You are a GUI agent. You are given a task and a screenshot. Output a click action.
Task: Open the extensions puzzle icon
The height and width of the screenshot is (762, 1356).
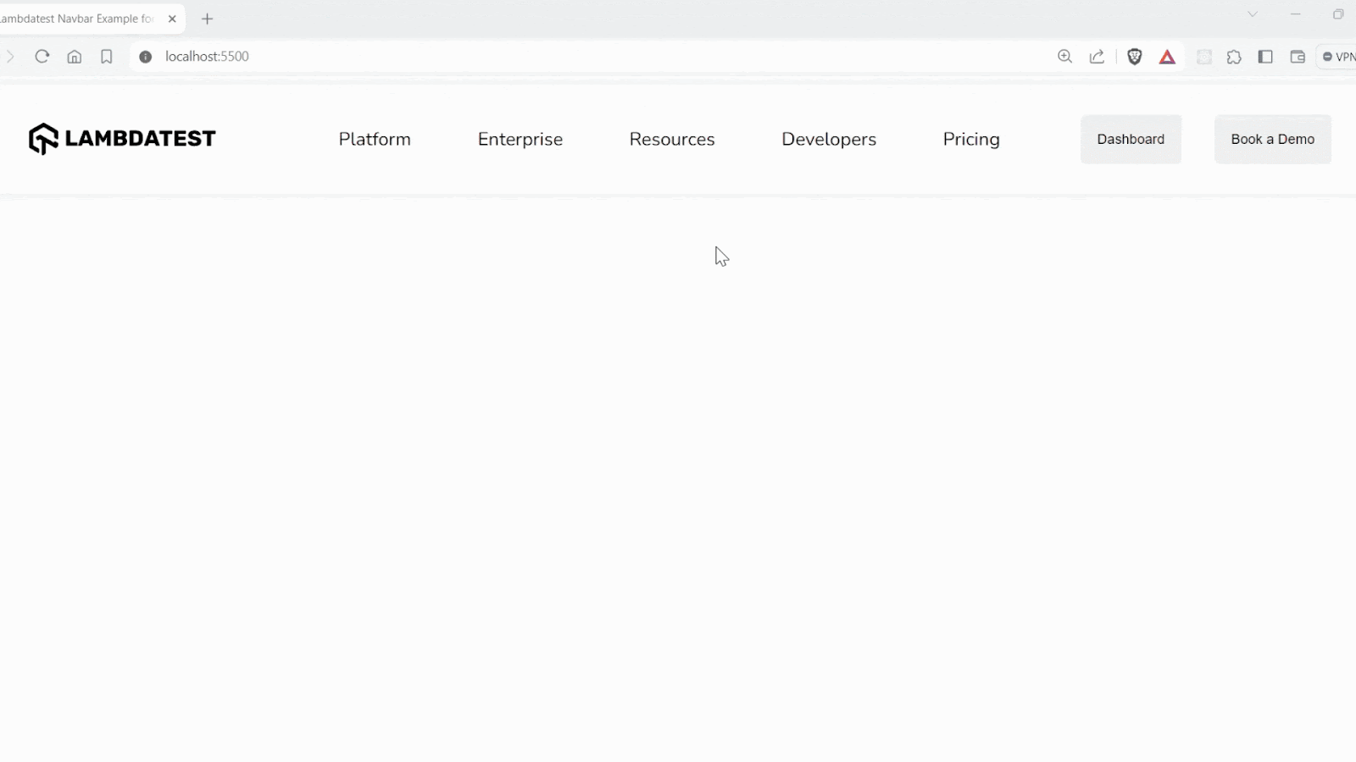tap(1234, 57)
